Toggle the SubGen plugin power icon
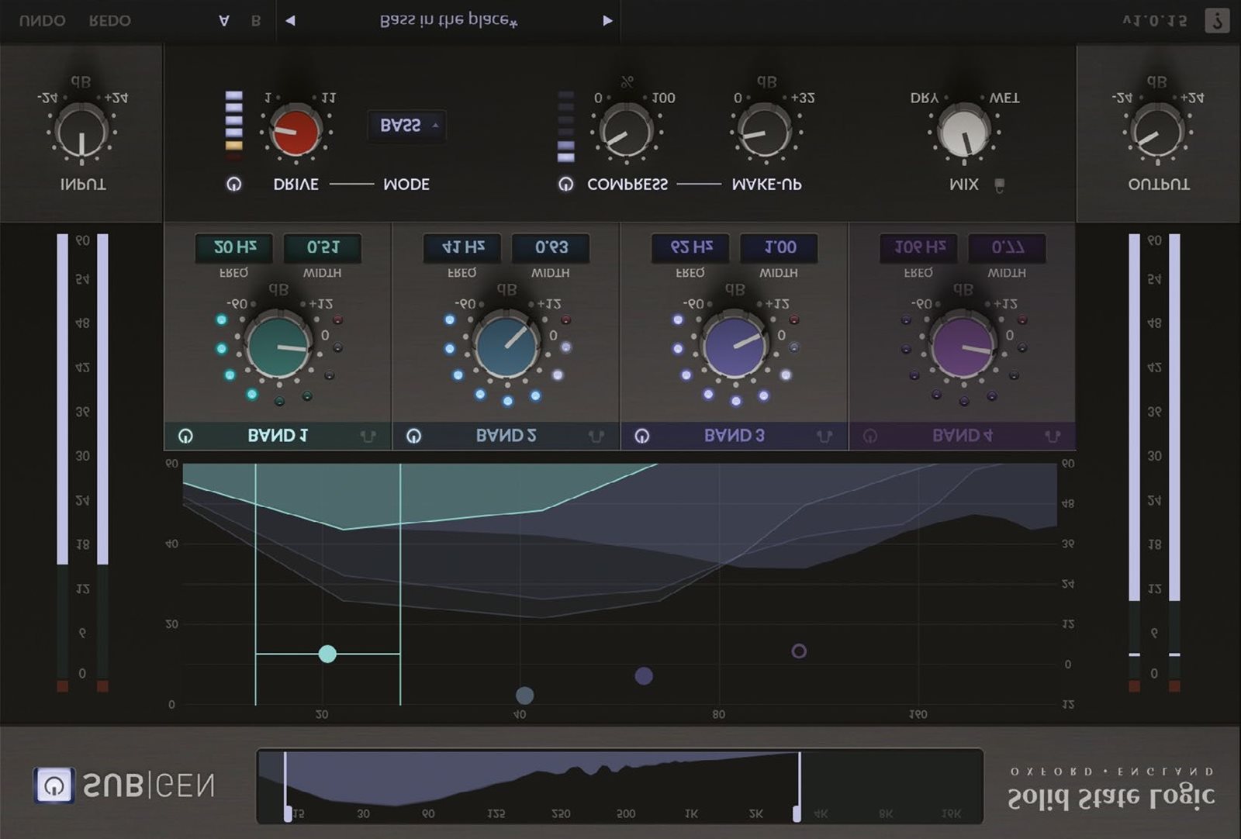 [54, 785]
